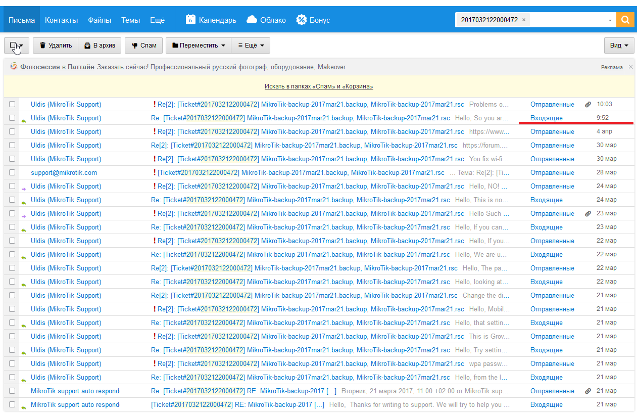
Task: Click the forwarded arrow icon on "Hello Such" row
Action: [x=23, y=216]
